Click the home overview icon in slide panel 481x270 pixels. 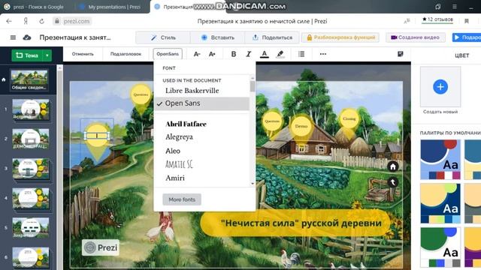(4, 79)
